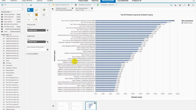Open the table chart variants dropdown arrow

(x=47, y=15)
